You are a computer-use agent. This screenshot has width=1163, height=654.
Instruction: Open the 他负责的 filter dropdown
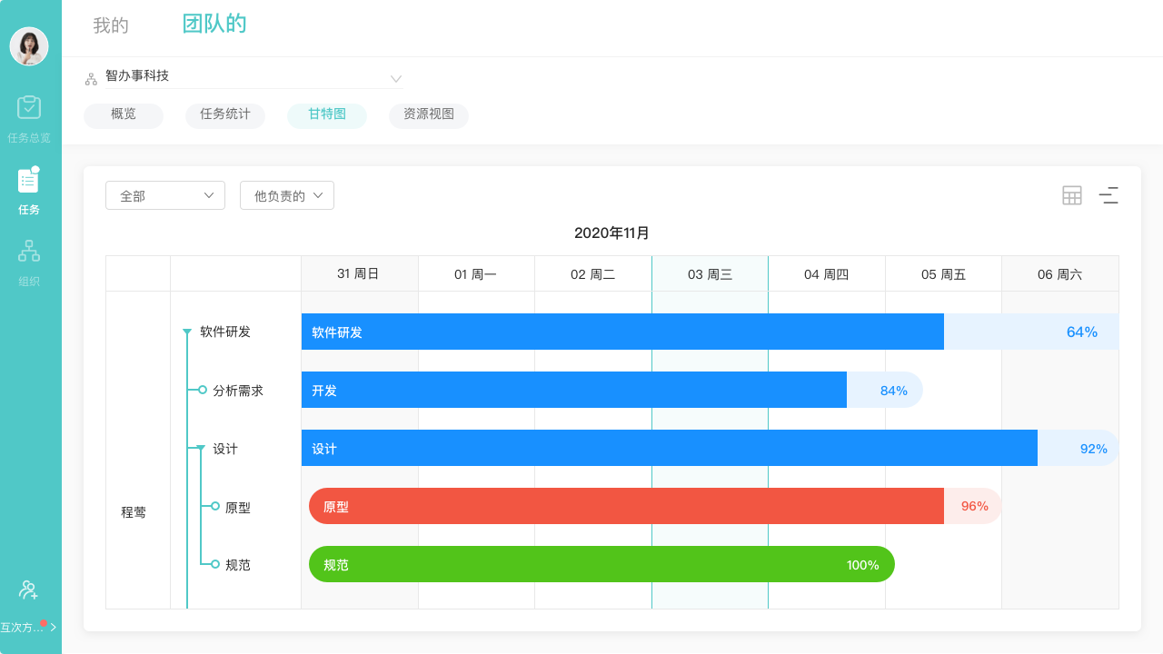[286, 194]
